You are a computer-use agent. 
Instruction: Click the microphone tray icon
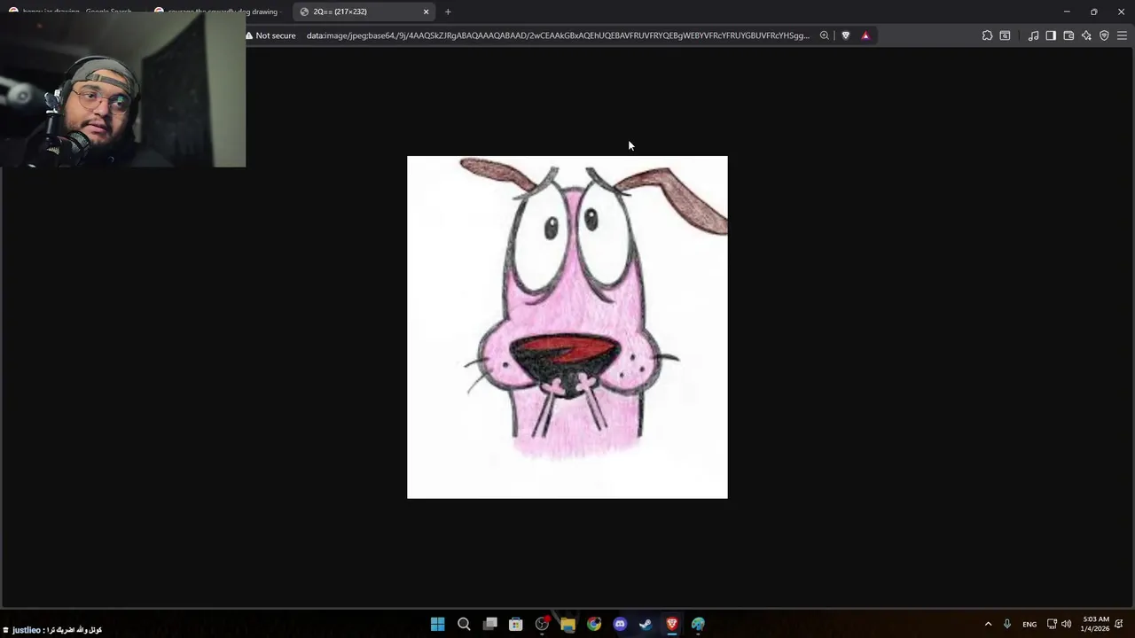1006,624
